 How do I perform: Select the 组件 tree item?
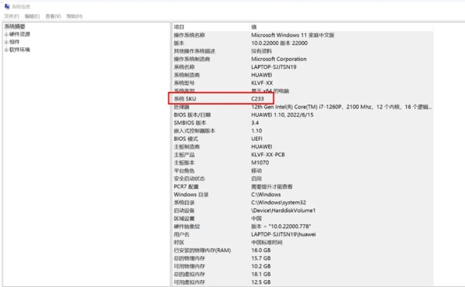click(x=14, y=42)
